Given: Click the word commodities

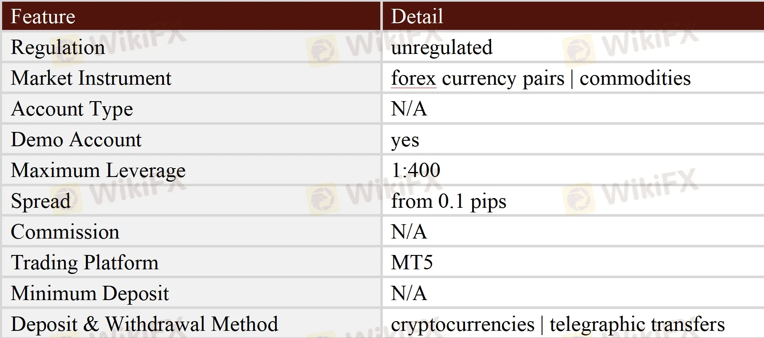Looking at the screenshot, I should [x=635, y=78].
